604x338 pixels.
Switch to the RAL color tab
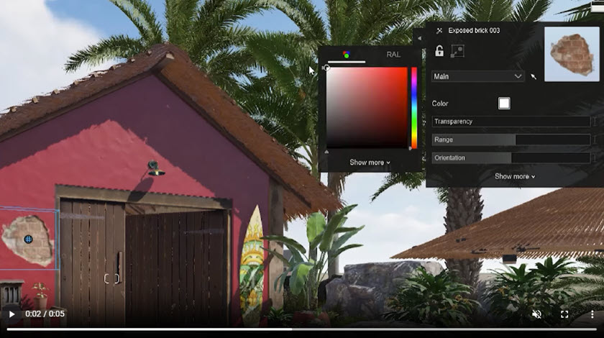pos(393,54)
